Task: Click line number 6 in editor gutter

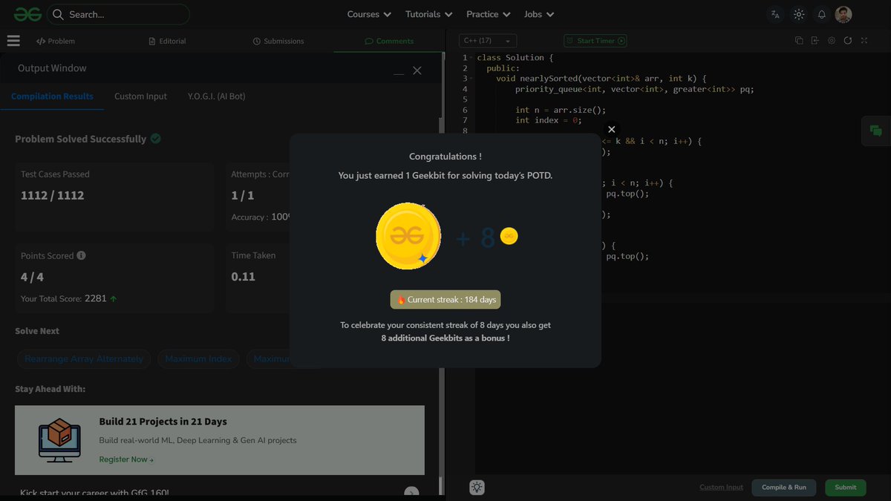Action: click(x=465, y=110)
